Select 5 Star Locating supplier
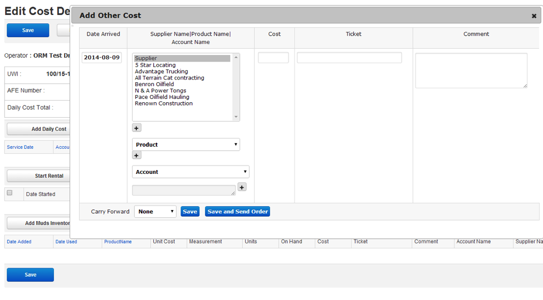 [x=155, y=65]
